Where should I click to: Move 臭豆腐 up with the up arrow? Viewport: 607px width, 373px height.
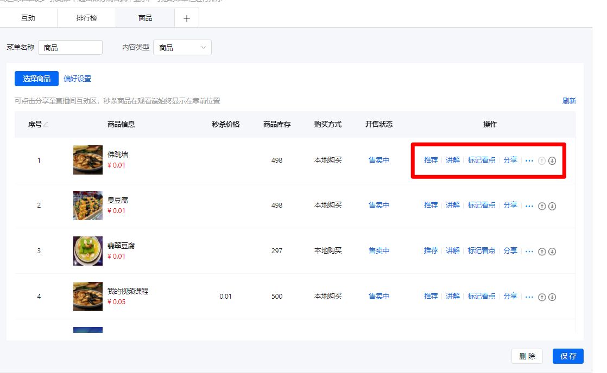coord(541,206)
